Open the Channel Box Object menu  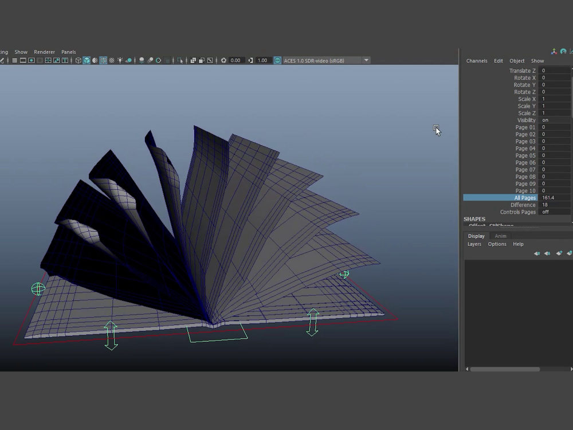[517, 61]
